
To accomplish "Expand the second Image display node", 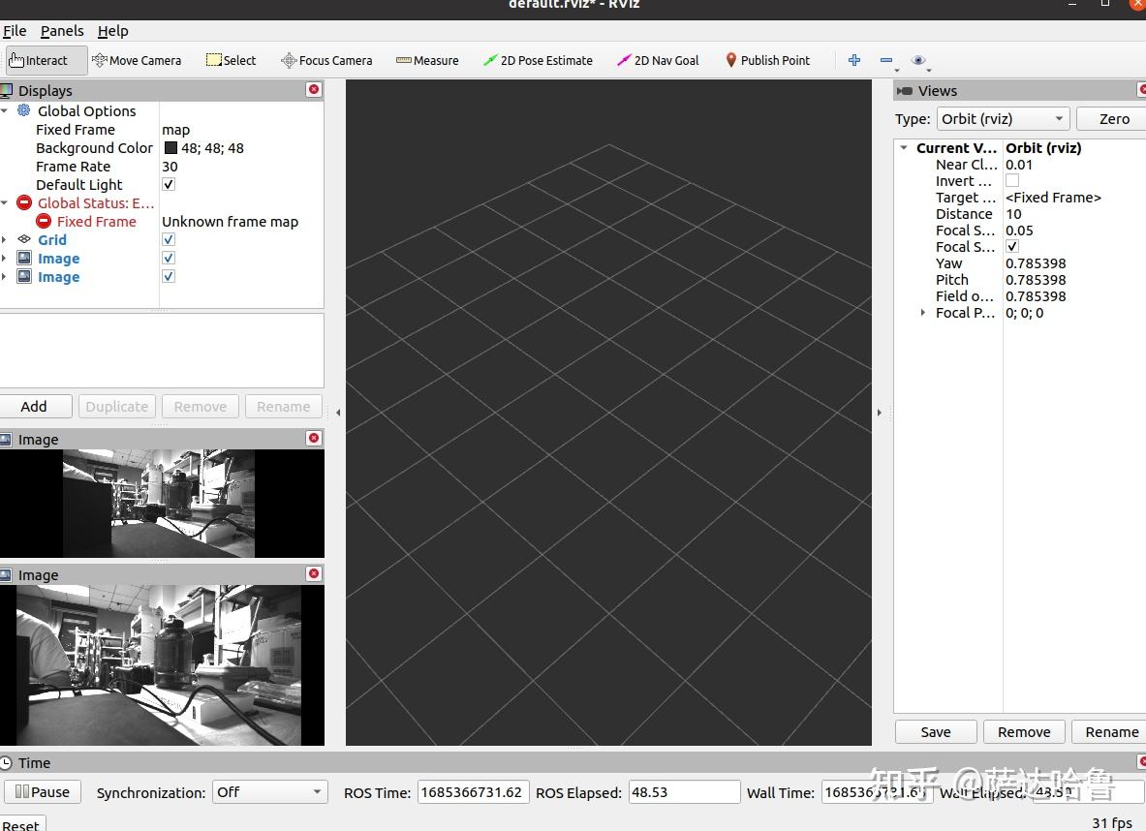I will 5,276.
